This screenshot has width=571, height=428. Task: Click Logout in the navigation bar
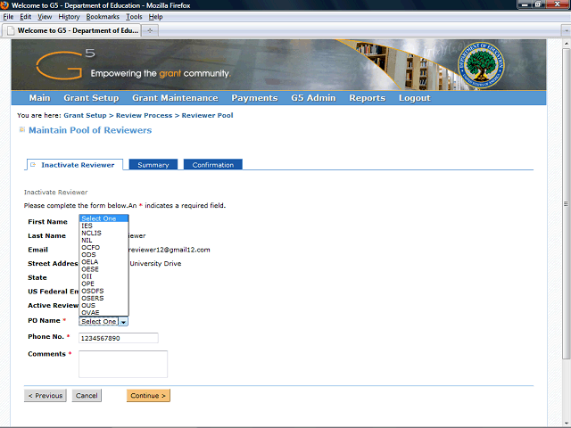click(414, 98)
